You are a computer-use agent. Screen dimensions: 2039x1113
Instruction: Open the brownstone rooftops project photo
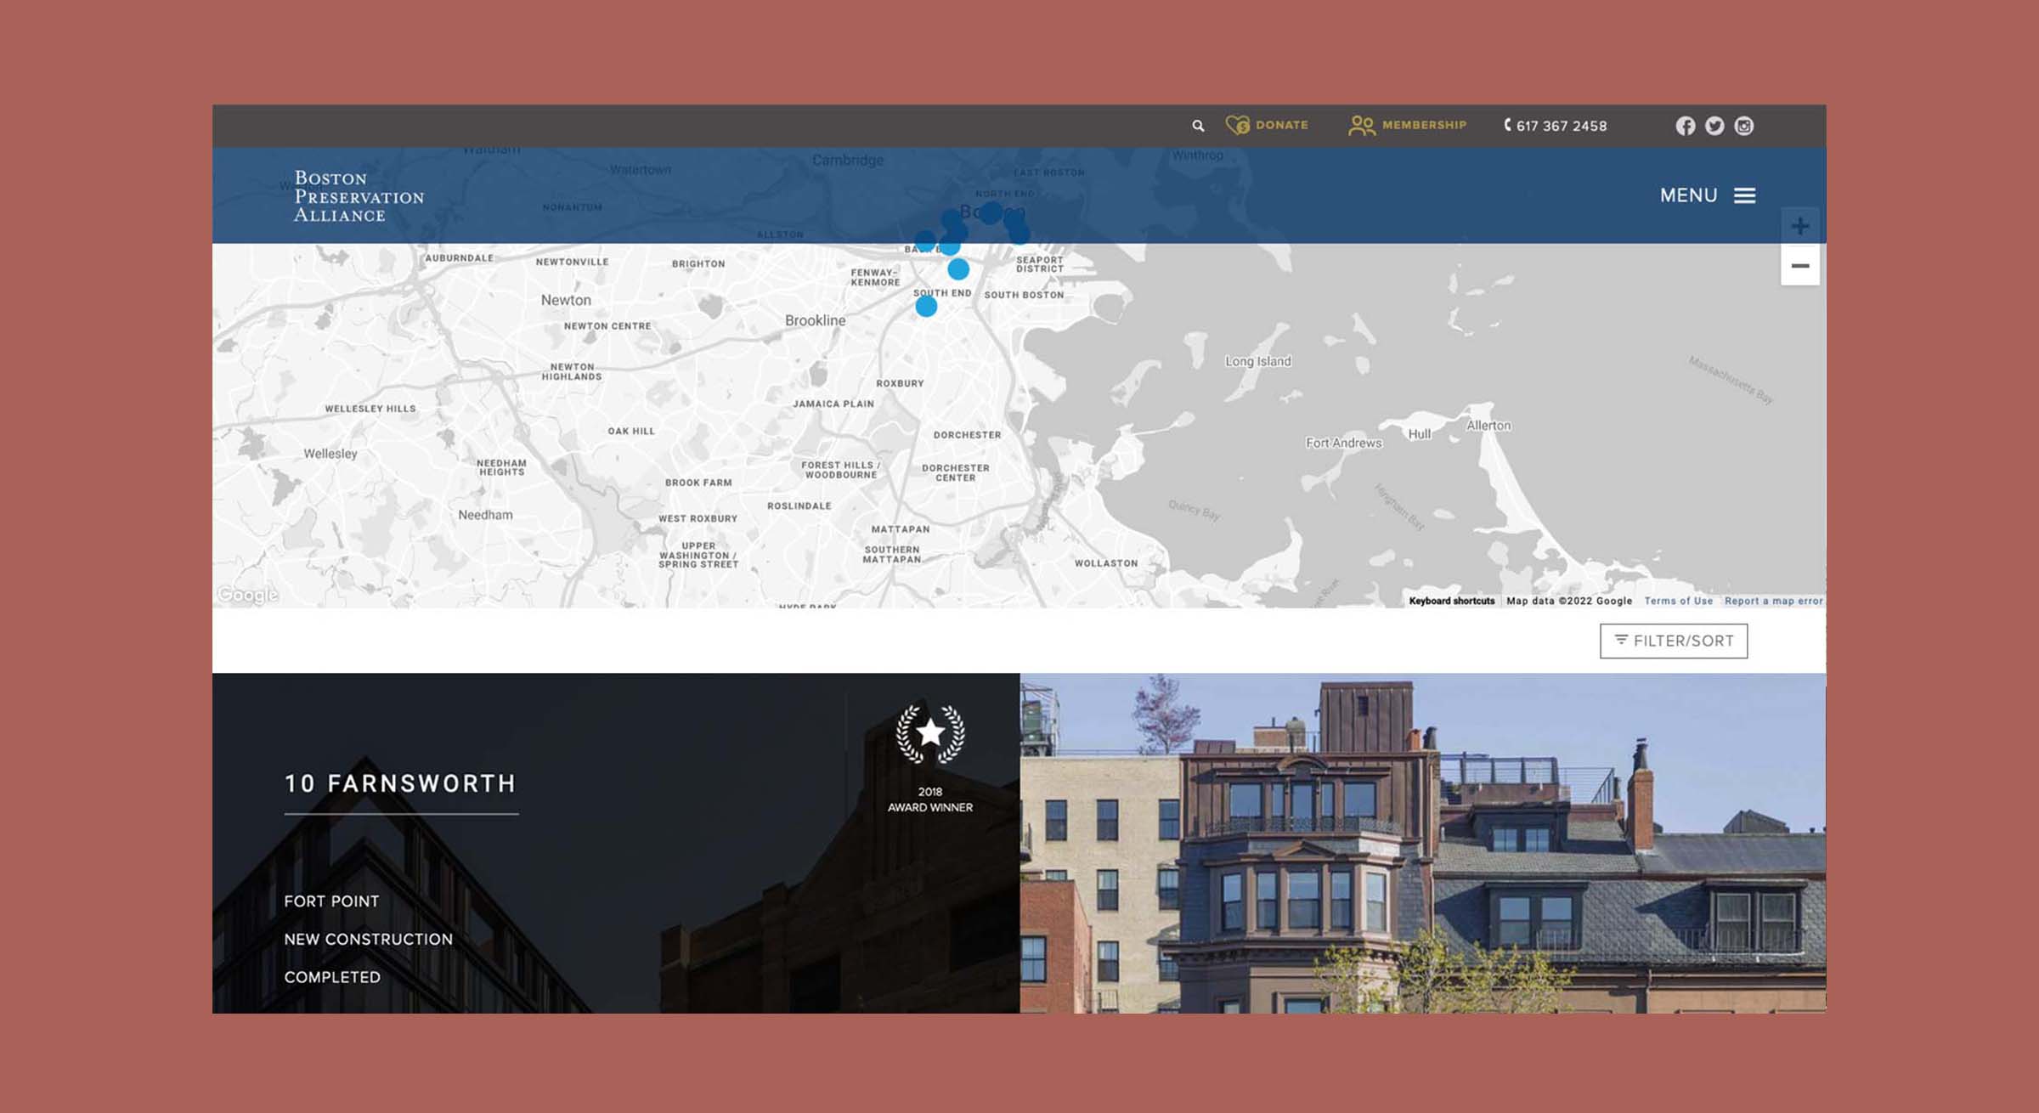point(1422,843)
